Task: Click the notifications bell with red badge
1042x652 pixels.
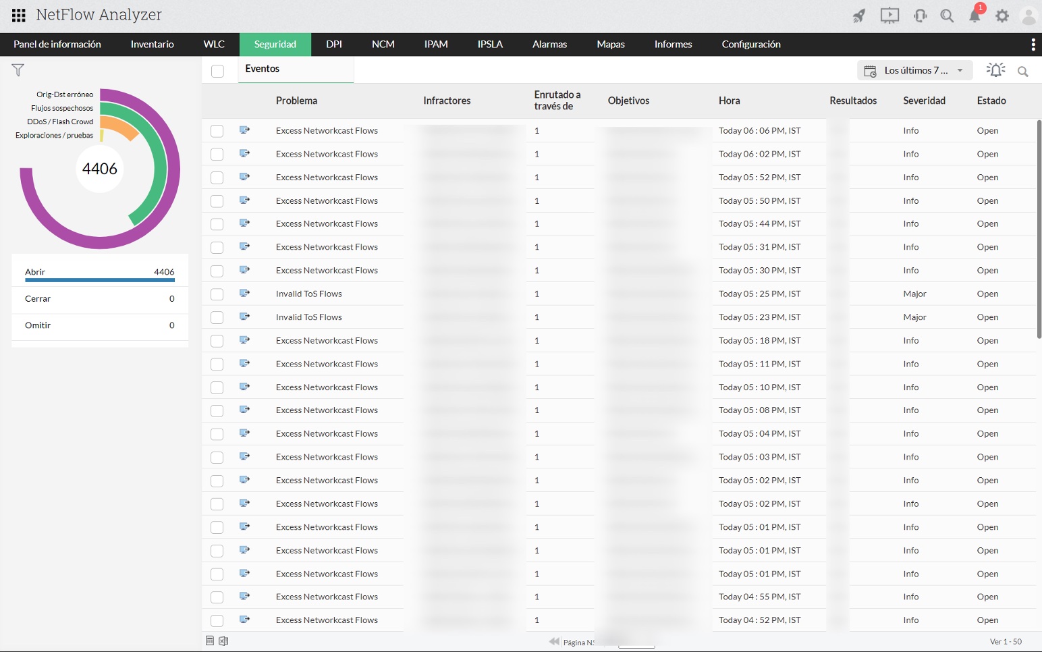Action: (974, 15)
